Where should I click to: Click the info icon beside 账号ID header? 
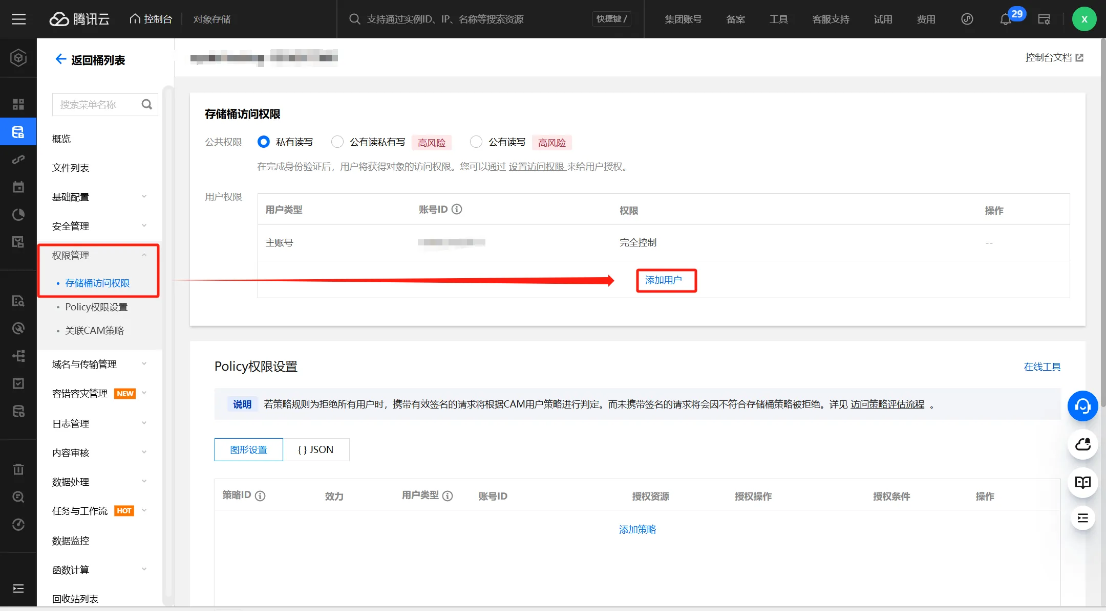tap(457, 209)
